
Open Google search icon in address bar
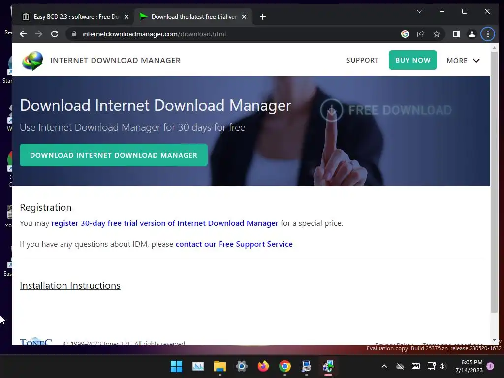pos(405,34)
